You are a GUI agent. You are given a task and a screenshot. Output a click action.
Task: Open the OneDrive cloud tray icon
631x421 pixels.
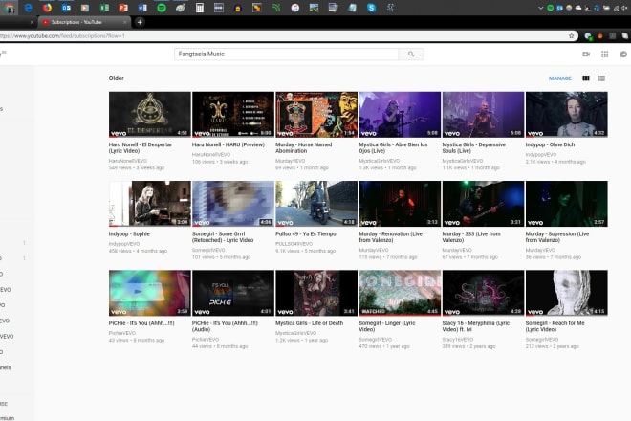[578, 8]
